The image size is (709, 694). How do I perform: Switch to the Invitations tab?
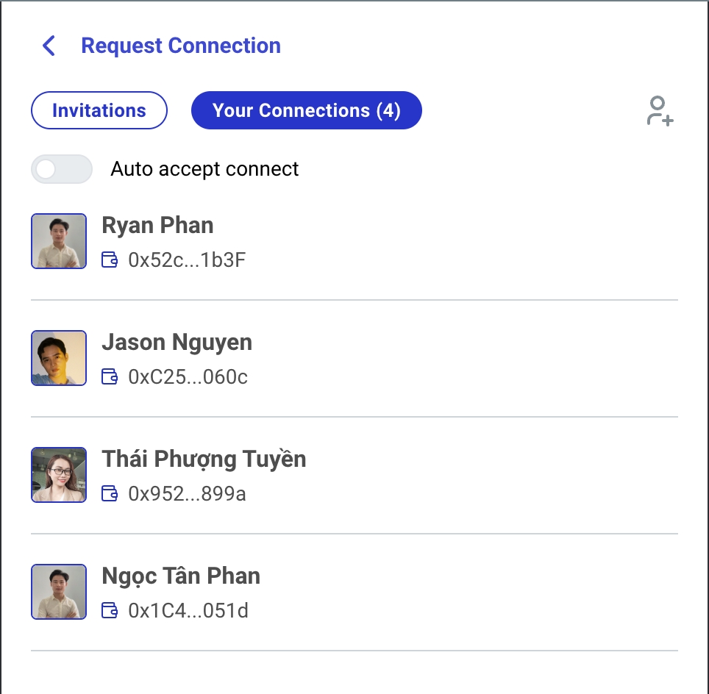point(99,110)
